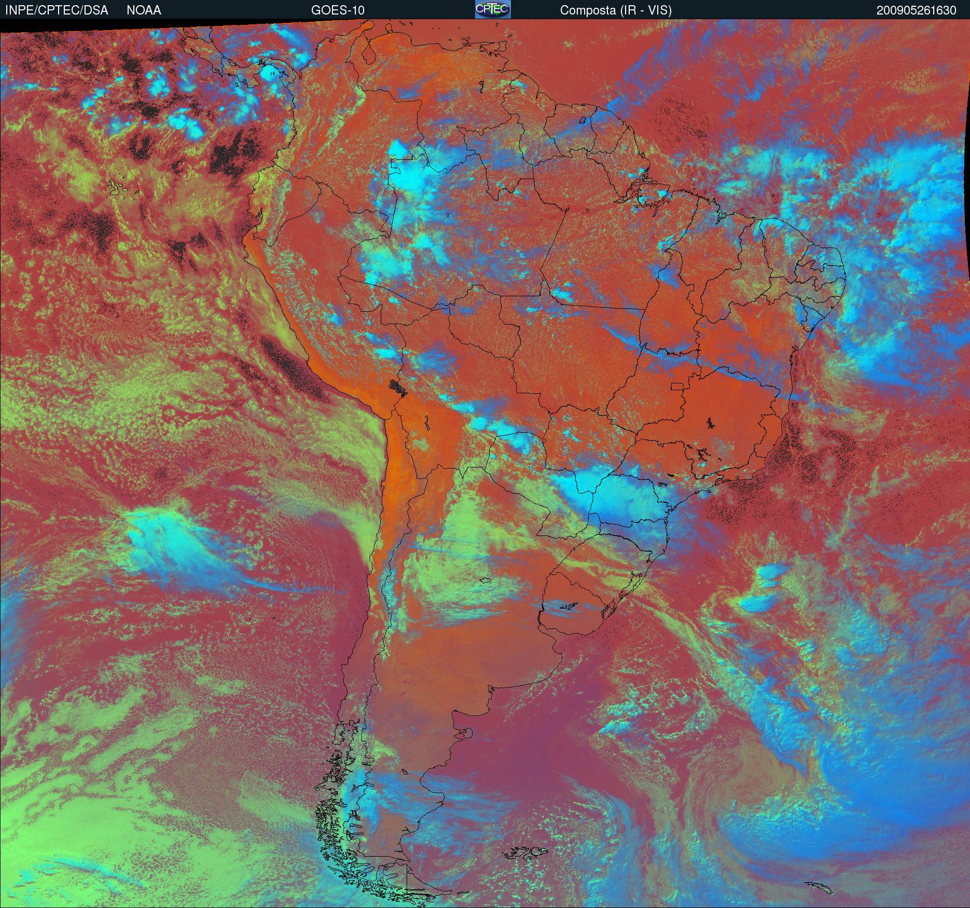Click the CPTEC logo in header
Screen dimensions: 970x908
pyautogui.click(x=493, y=9)
